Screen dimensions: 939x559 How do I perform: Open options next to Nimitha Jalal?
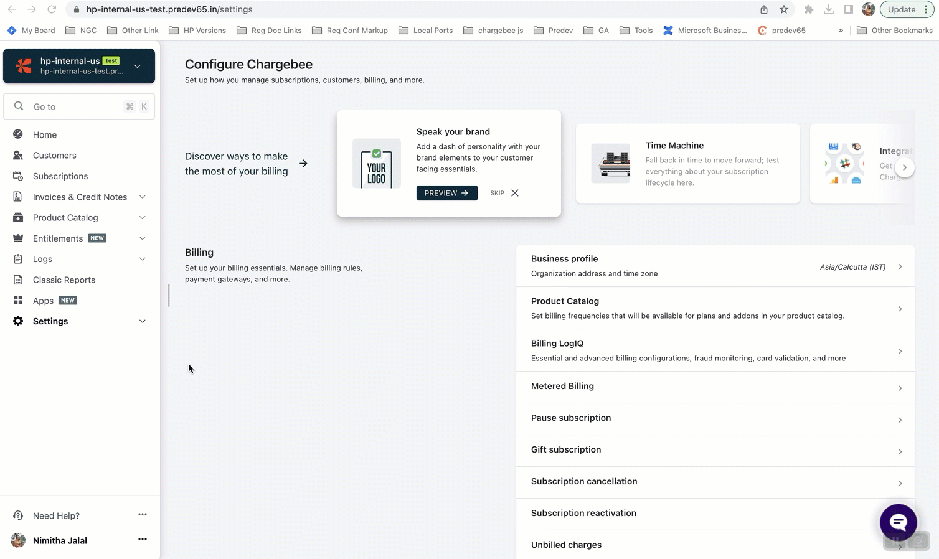143,539
